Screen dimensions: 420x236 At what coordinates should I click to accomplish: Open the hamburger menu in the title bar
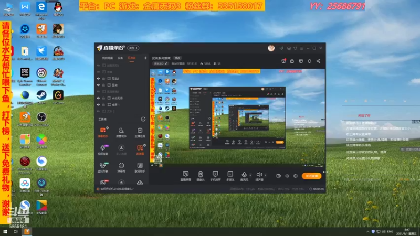(301, 48)
